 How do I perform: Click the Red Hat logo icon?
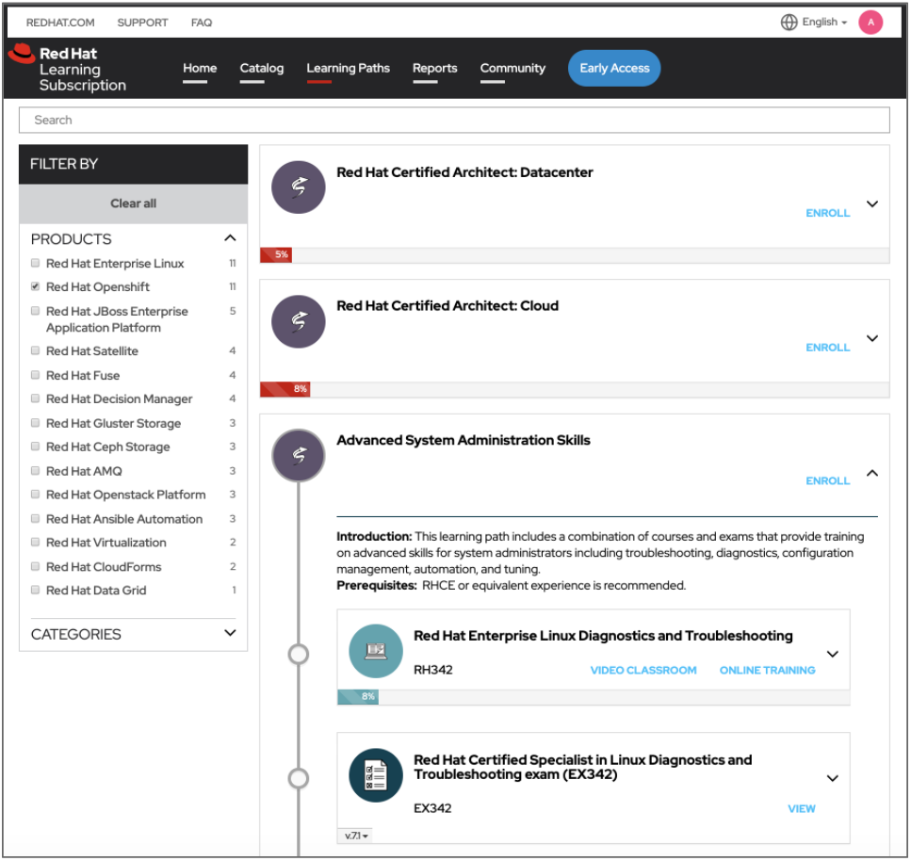coord(22,55)
